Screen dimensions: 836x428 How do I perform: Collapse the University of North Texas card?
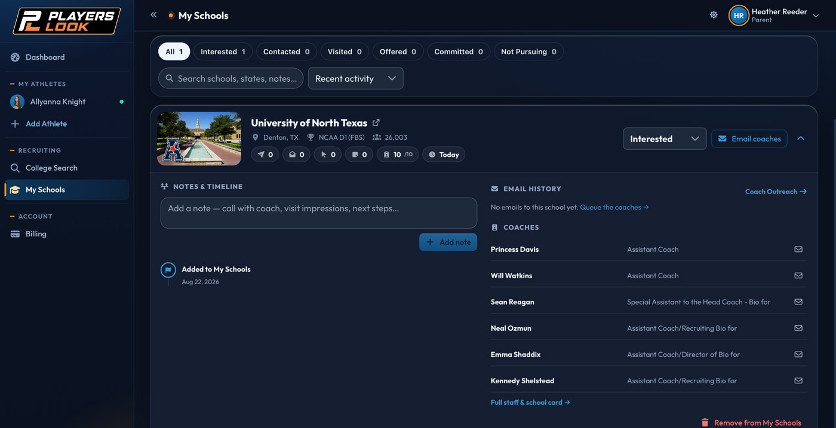tap(801, 138)
